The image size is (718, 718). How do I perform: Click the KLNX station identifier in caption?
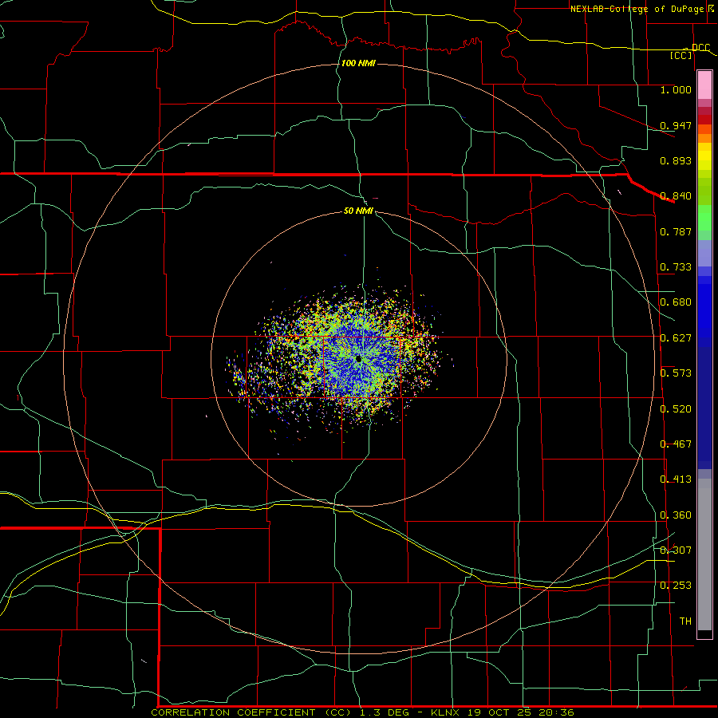[x=447, y=712]
